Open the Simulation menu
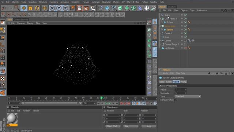 (x=76, y=2)
